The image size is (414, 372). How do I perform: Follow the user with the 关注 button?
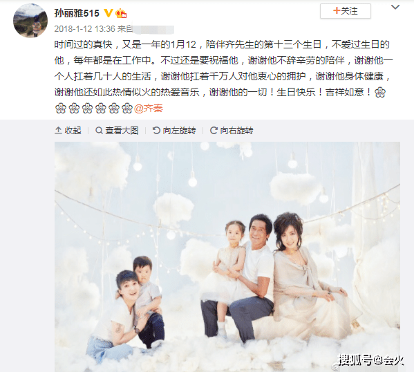click(x=346, y=11)
